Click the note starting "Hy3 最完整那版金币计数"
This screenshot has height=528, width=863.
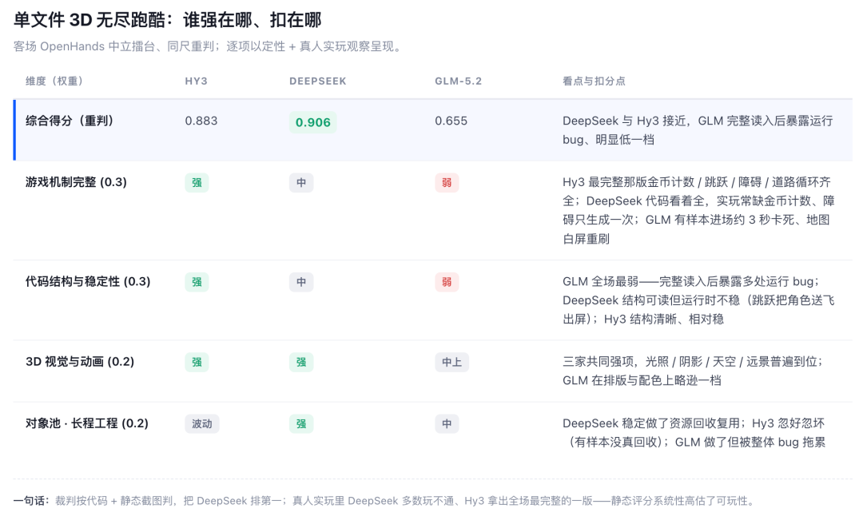698,211
